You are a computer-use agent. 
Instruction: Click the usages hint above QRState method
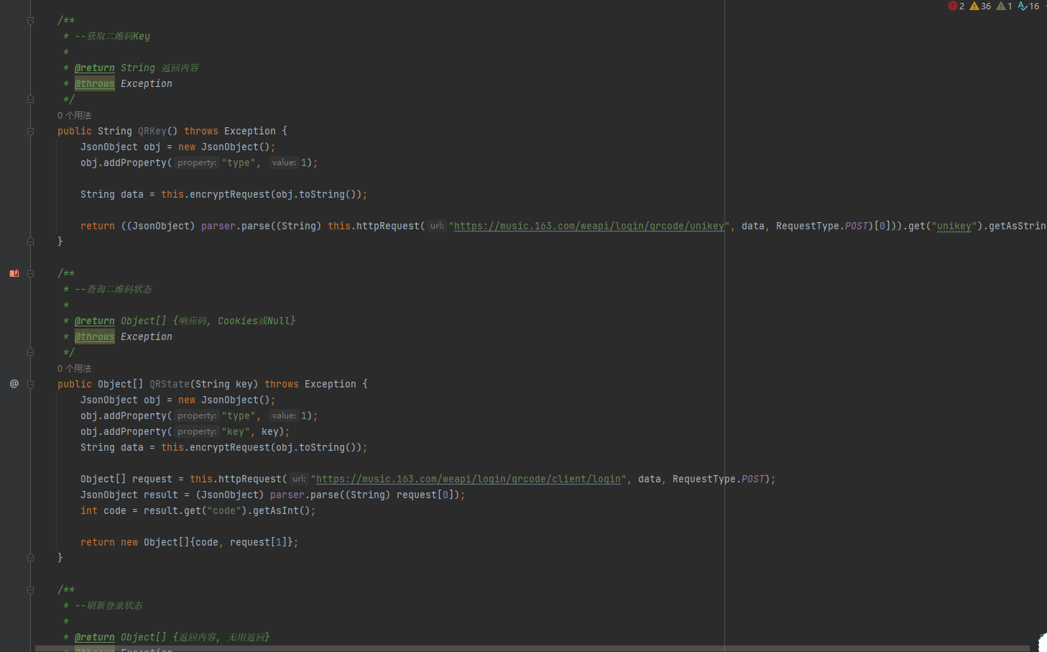coord(74,368)
